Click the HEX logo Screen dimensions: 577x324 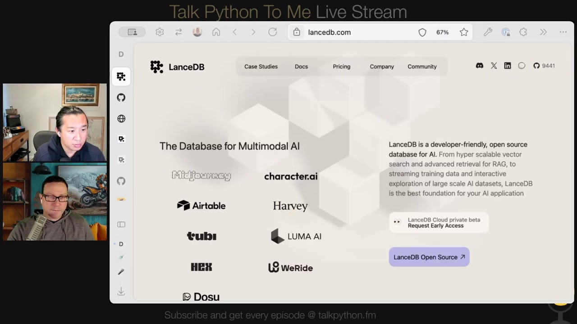pos(201,267)
